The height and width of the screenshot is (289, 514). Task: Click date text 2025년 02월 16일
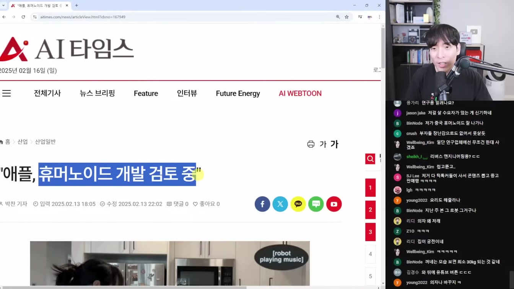coord(28,71)
